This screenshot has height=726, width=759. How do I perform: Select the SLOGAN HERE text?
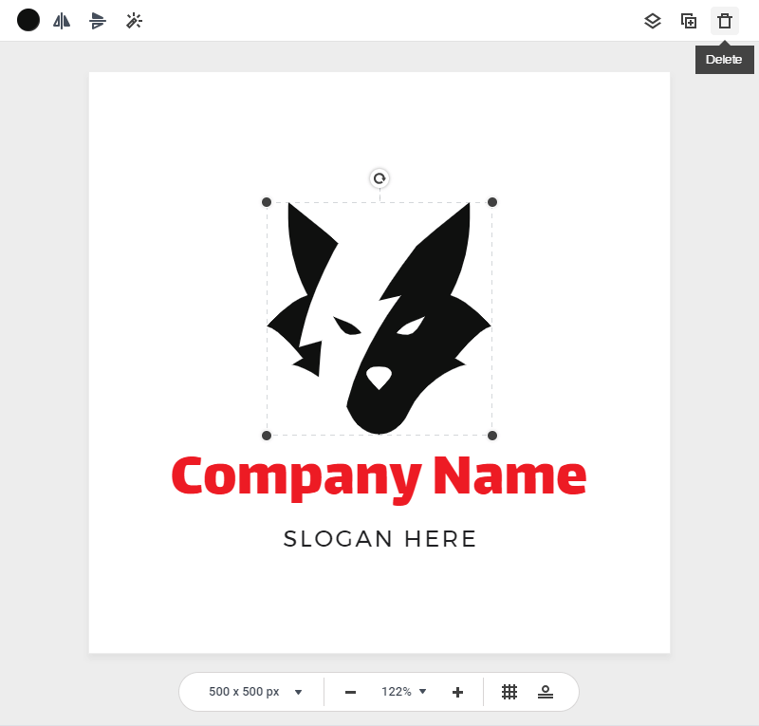[x=379, y=539]
